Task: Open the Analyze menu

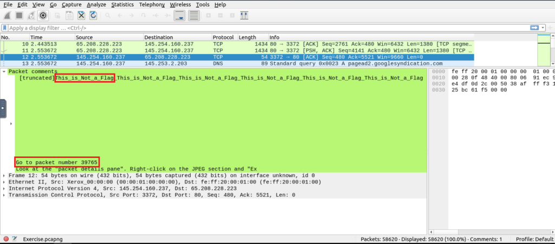Action: [96, 4]
